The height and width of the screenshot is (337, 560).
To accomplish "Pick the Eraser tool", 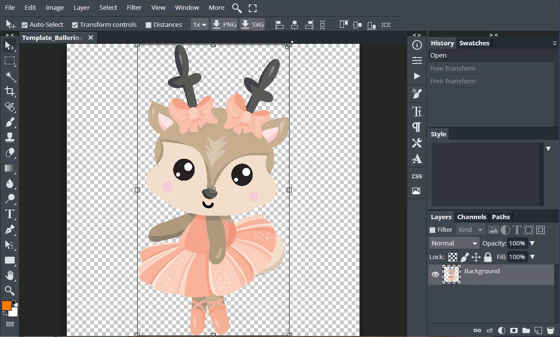I will point(10,153).
